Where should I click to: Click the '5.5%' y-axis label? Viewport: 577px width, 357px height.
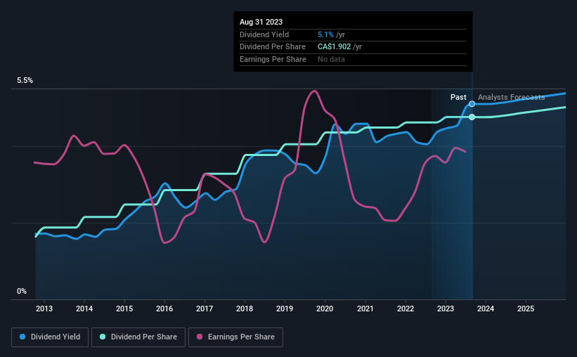click(x=25, y=81)
